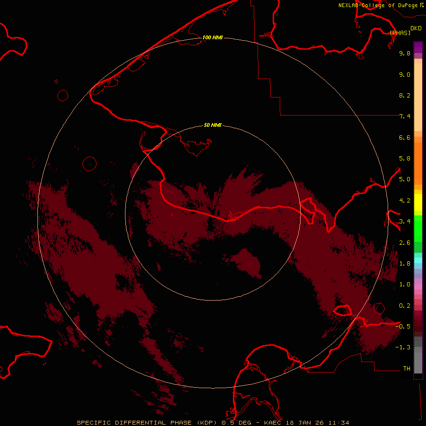Select the 6.6 scale value
Image resolution: width=426 pixels, height=426 pixels.
pos(405,137)
